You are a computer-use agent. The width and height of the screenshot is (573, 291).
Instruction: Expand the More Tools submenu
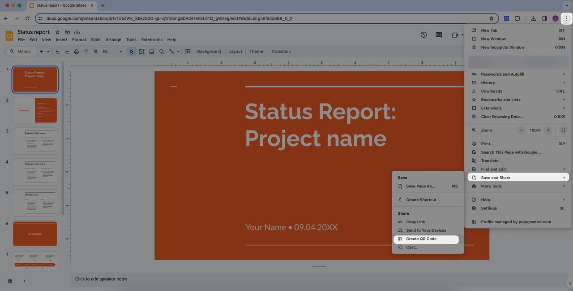pos(519,186)
